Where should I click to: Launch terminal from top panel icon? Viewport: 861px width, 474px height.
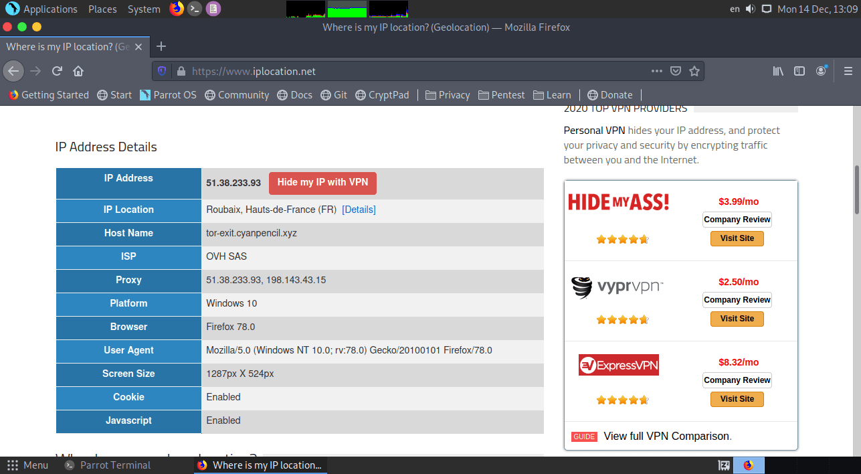[195, 9]
